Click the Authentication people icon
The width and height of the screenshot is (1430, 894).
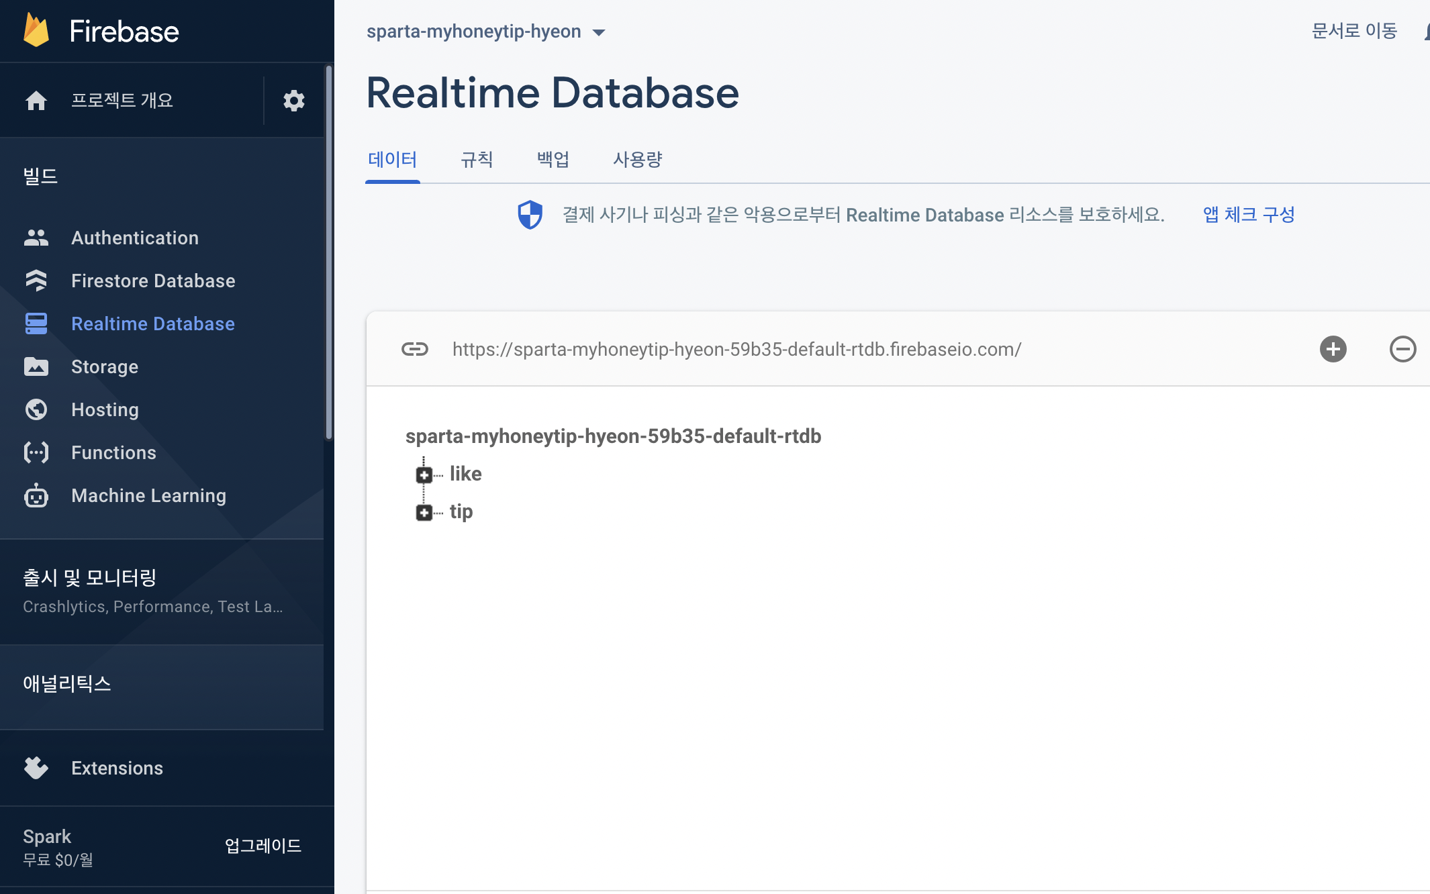click(36, 238)
